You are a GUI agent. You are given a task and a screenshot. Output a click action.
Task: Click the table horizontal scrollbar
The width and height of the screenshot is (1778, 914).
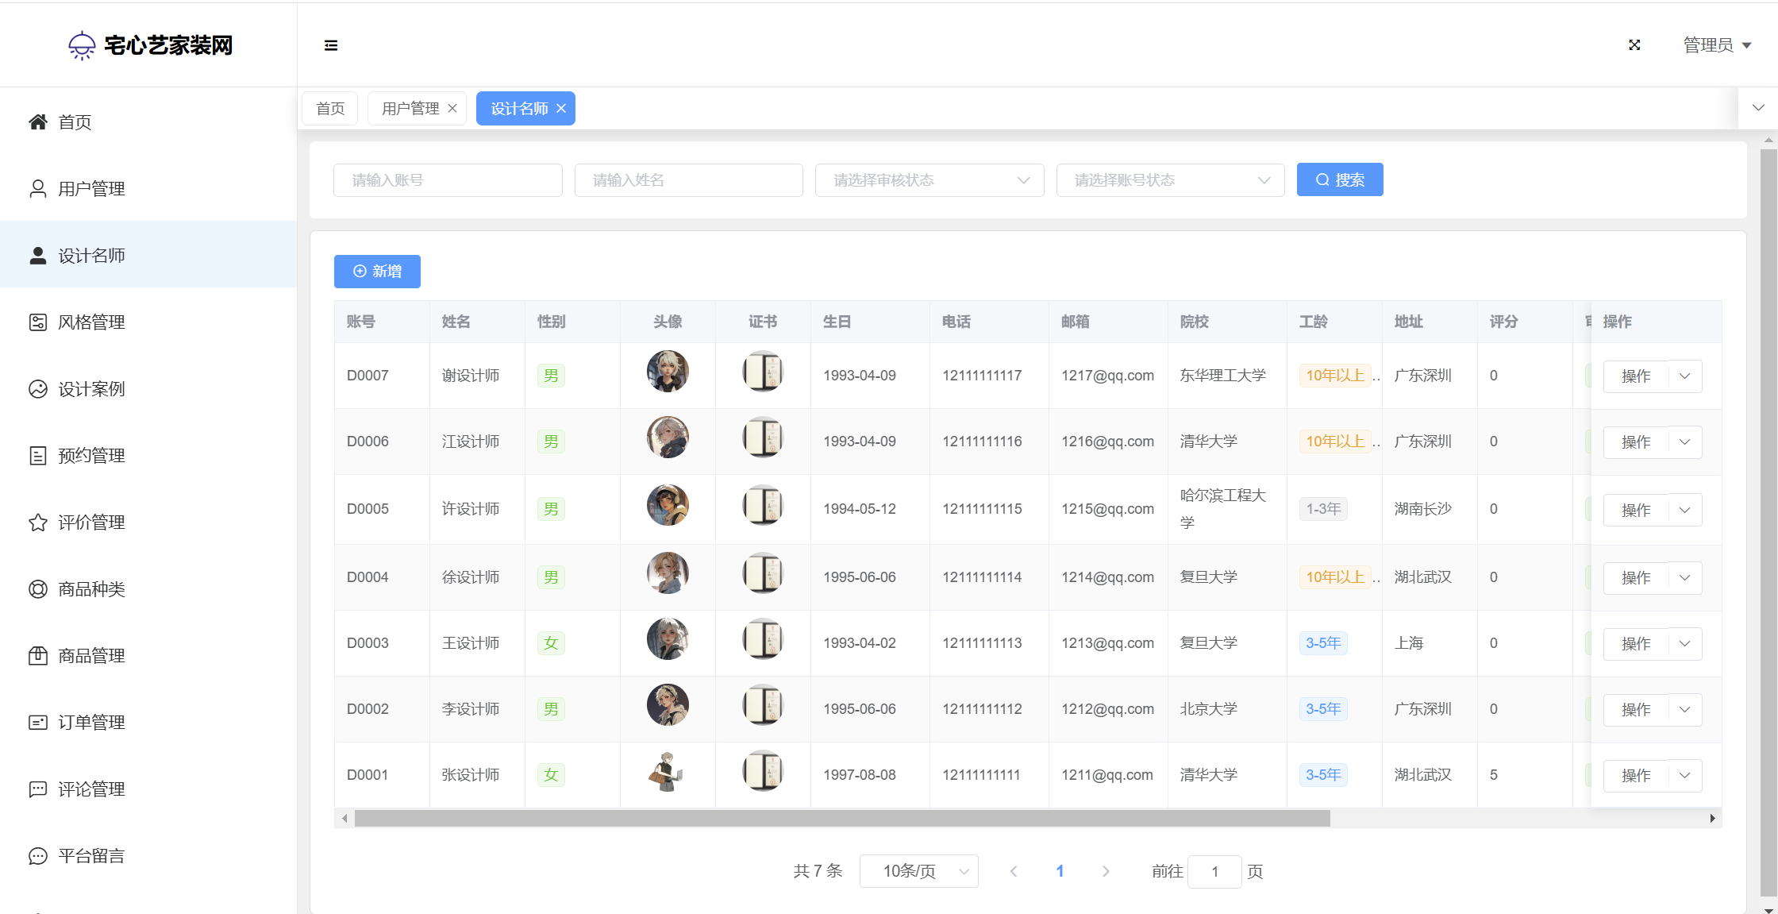(x=841, y=818)
